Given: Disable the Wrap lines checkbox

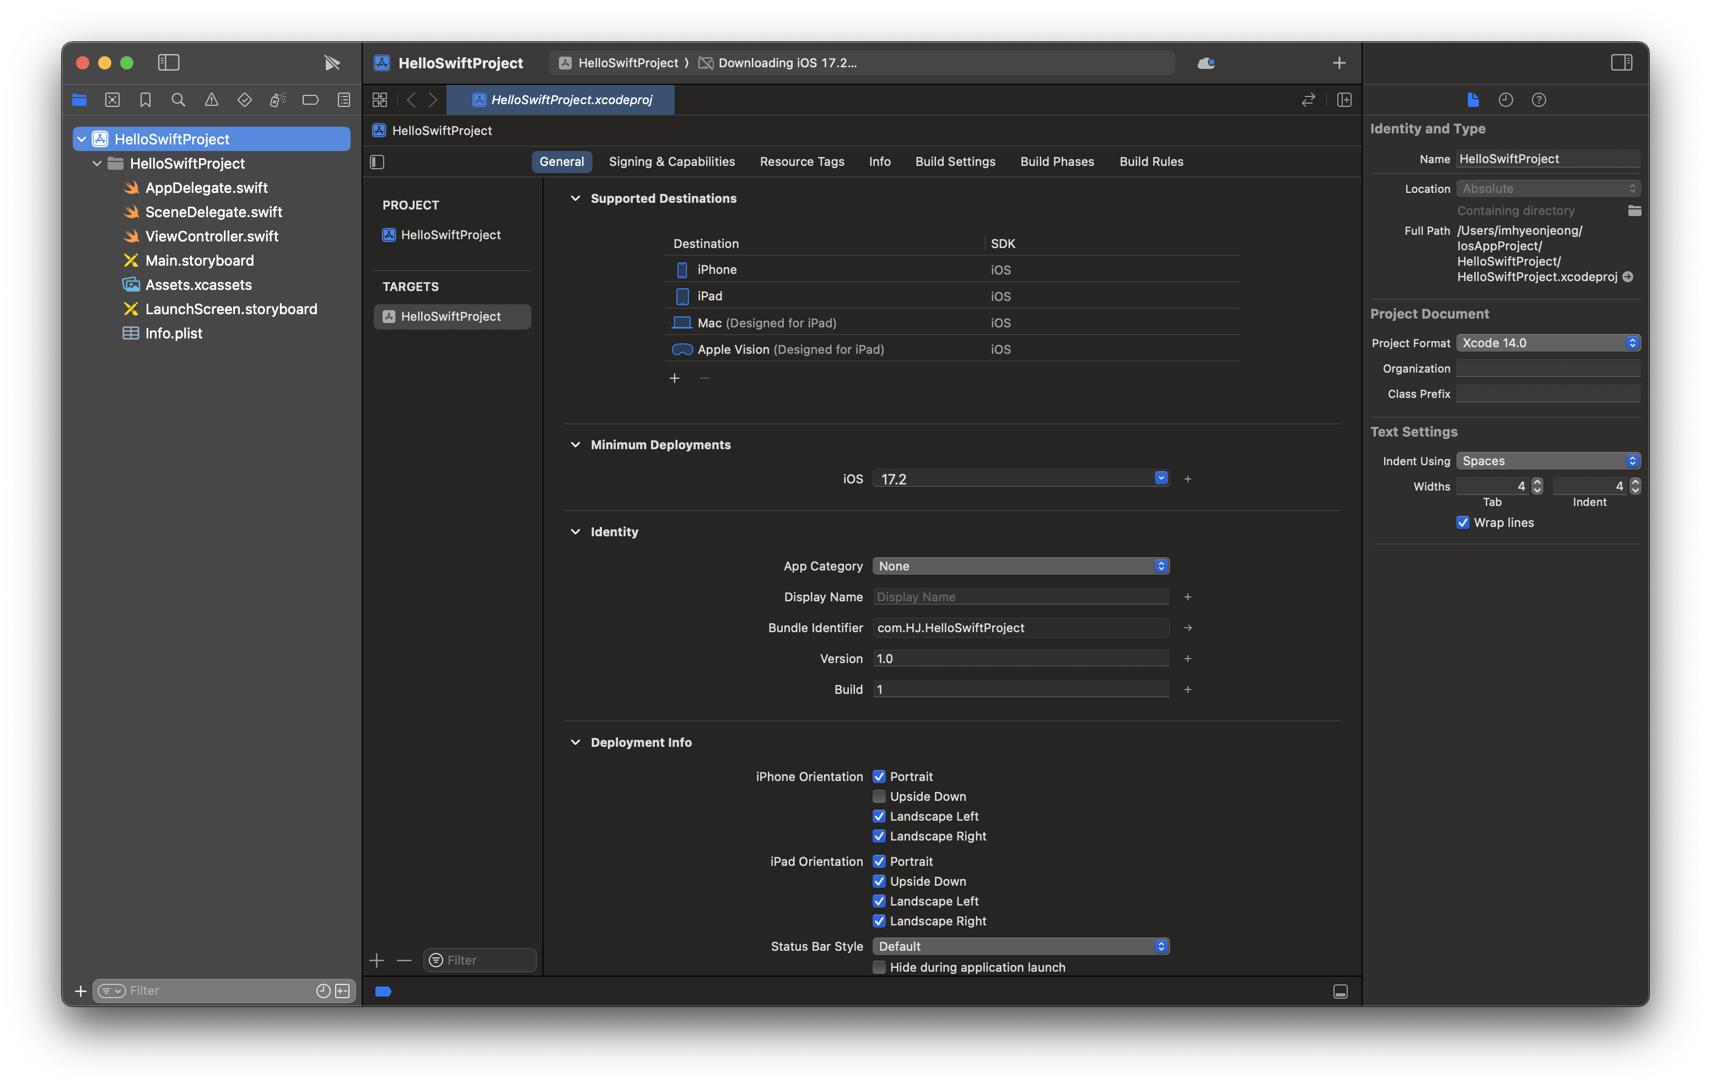Looking at the screenshot, I should (x=1463, y=523).
